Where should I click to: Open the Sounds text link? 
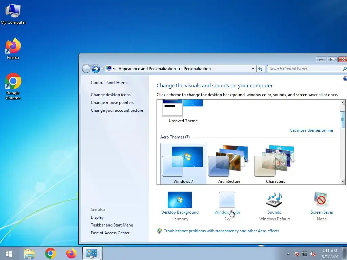coord(274,212)
